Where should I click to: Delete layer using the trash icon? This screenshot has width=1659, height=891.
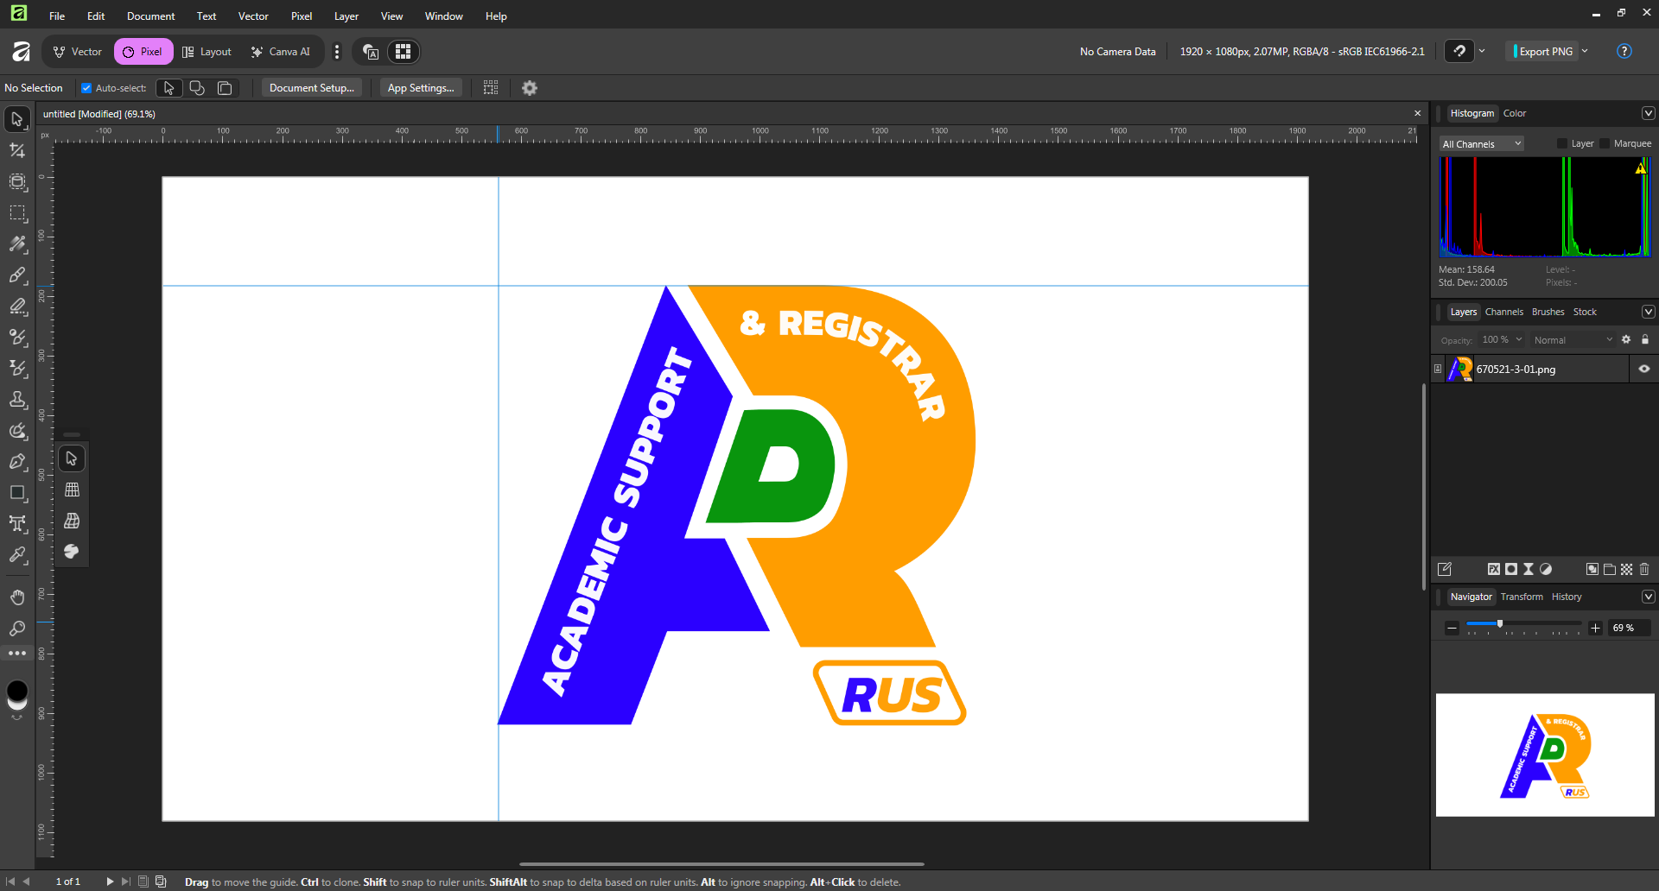tap(1644, 569)
